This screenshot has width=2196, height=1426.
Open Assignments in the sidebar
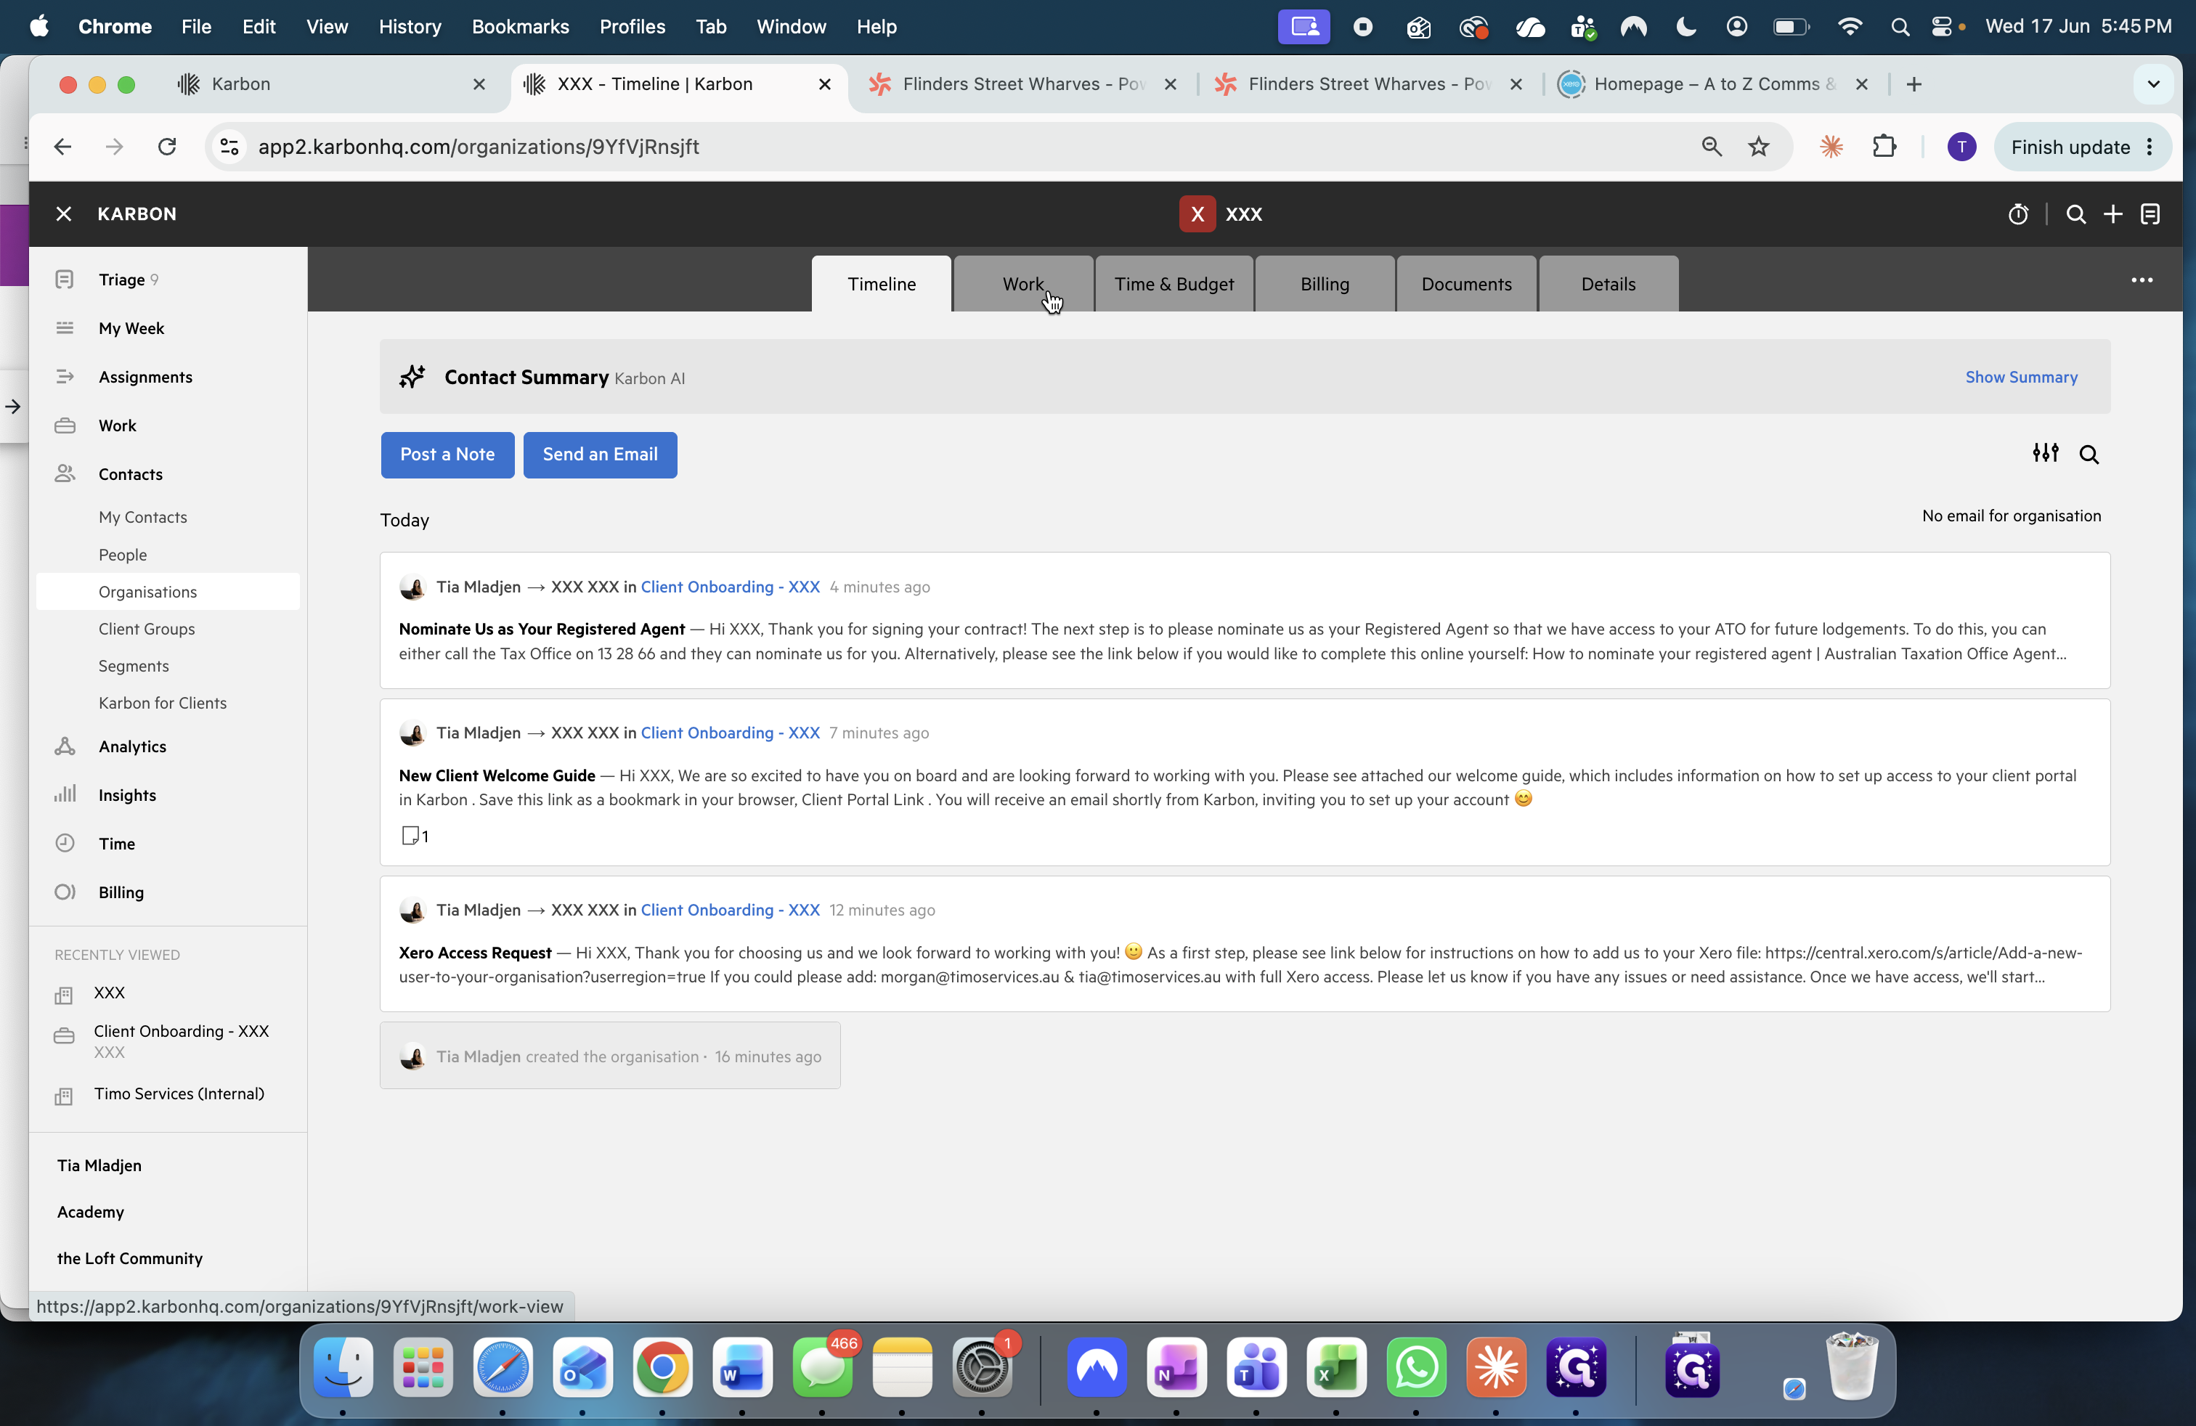[146, 378]
